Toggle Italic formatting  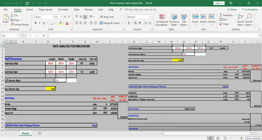[x=40, y=23]
